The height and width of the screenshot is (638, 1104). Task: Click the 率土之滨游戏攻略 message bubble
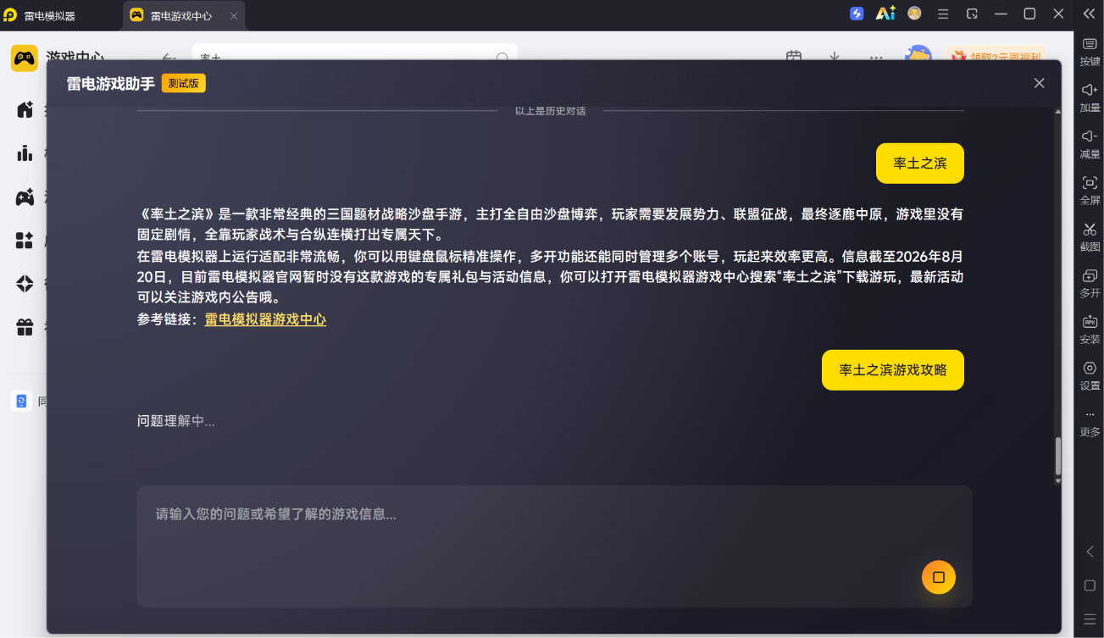pos(893,369)
